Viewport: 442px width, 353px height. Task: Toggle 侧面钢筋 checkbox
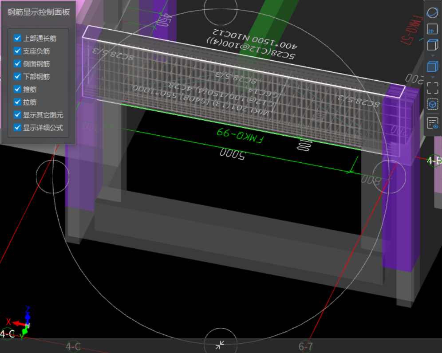click(x=17, y=64)
